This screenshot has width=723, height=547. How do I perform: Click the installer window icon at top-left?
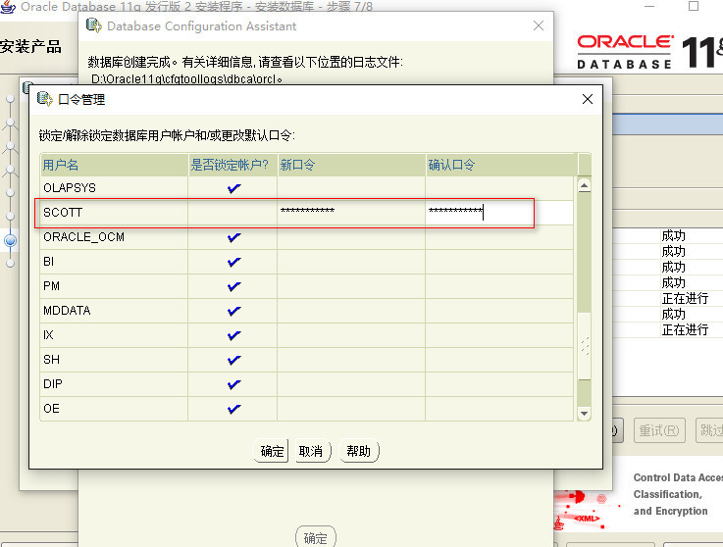point(8,6)
